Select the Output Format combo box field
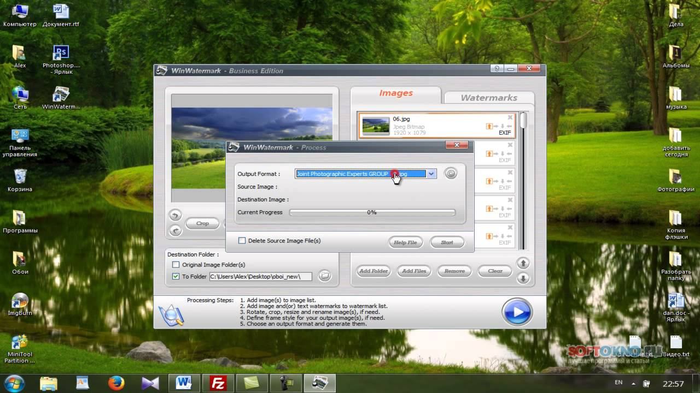This screenshot has height=393, width=700. click(366, 174)
